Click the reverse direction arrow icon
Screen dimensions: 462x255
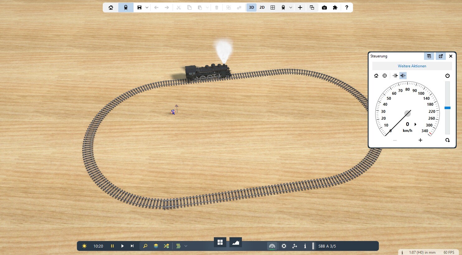coord(448,140)
